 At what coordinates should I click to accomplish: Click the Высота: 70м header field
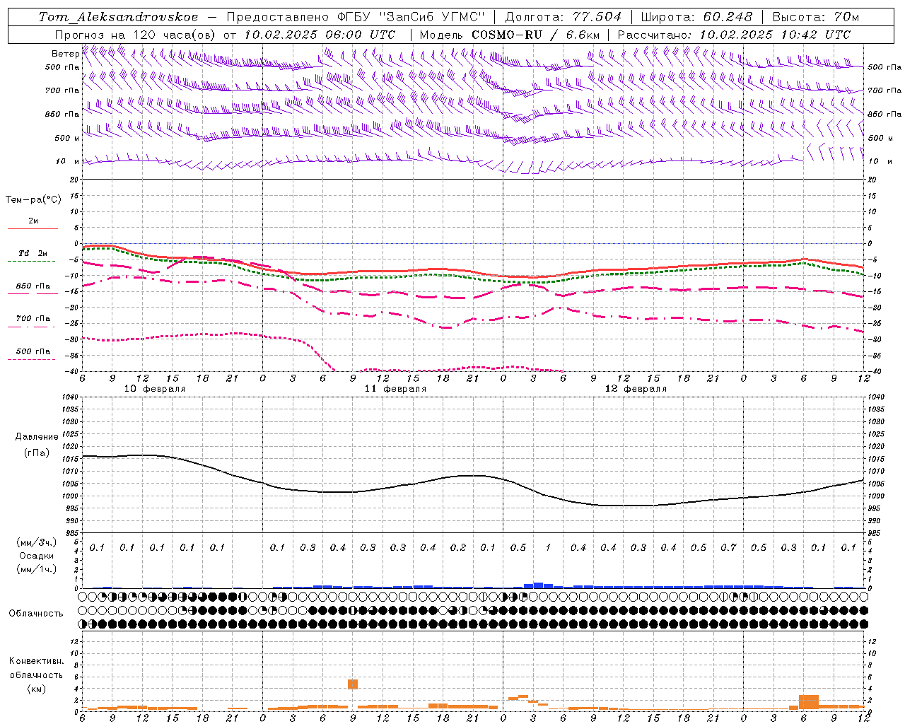coord(816,17)
